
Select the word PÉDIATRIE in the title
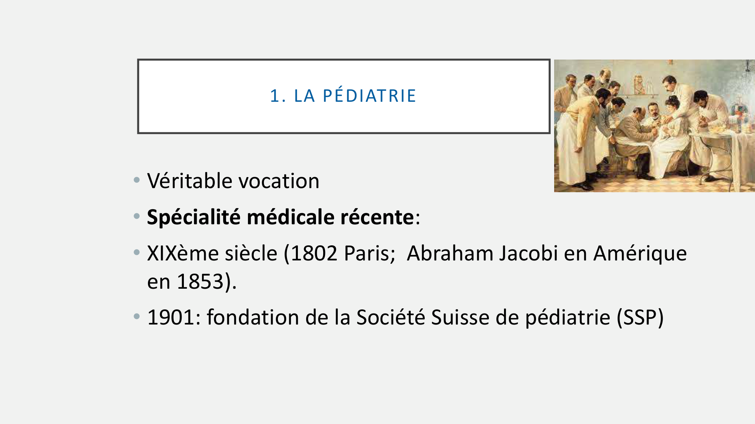[369, 96]
